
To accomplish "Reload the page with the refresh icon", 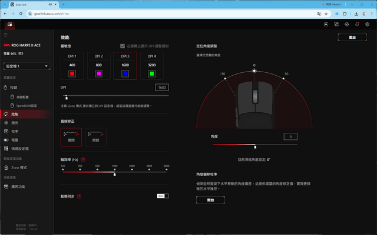I will (21, 14).
